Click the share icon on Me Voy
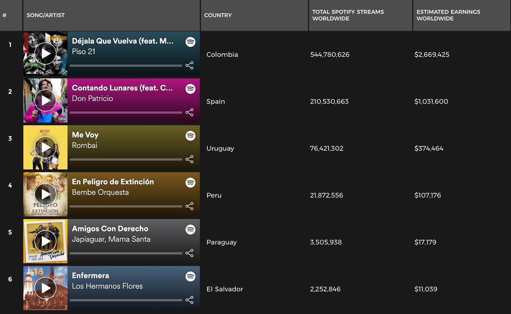 [189, 159]
